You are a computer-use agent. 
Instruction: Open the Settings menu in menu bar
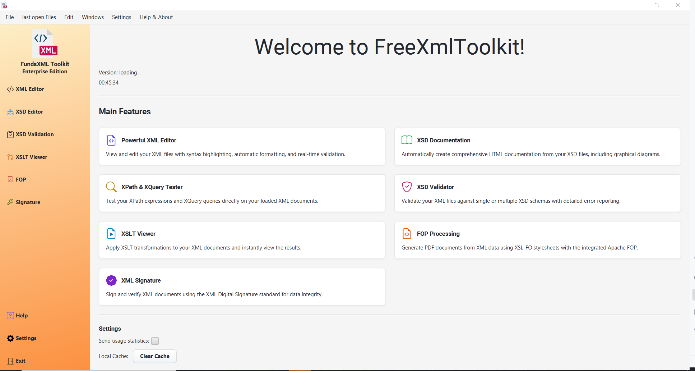(121, 17)
